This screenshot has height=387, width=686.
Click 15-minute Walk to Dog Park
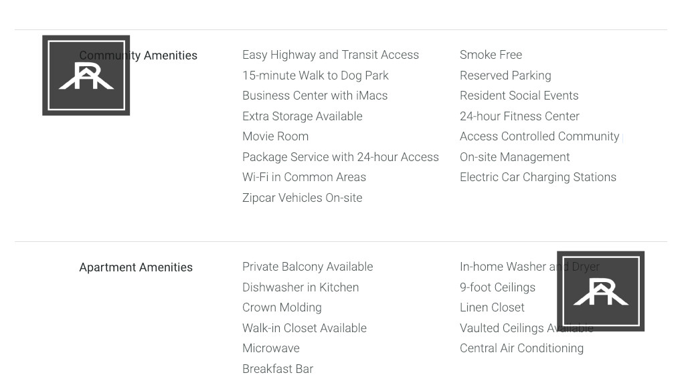tap(315, 76)
